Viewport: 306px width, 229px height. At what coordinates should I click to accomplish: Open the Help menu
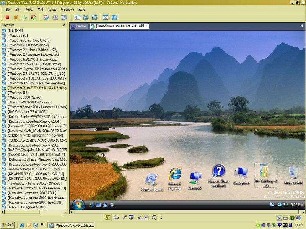pyautogui.click(x=82, y=10)
